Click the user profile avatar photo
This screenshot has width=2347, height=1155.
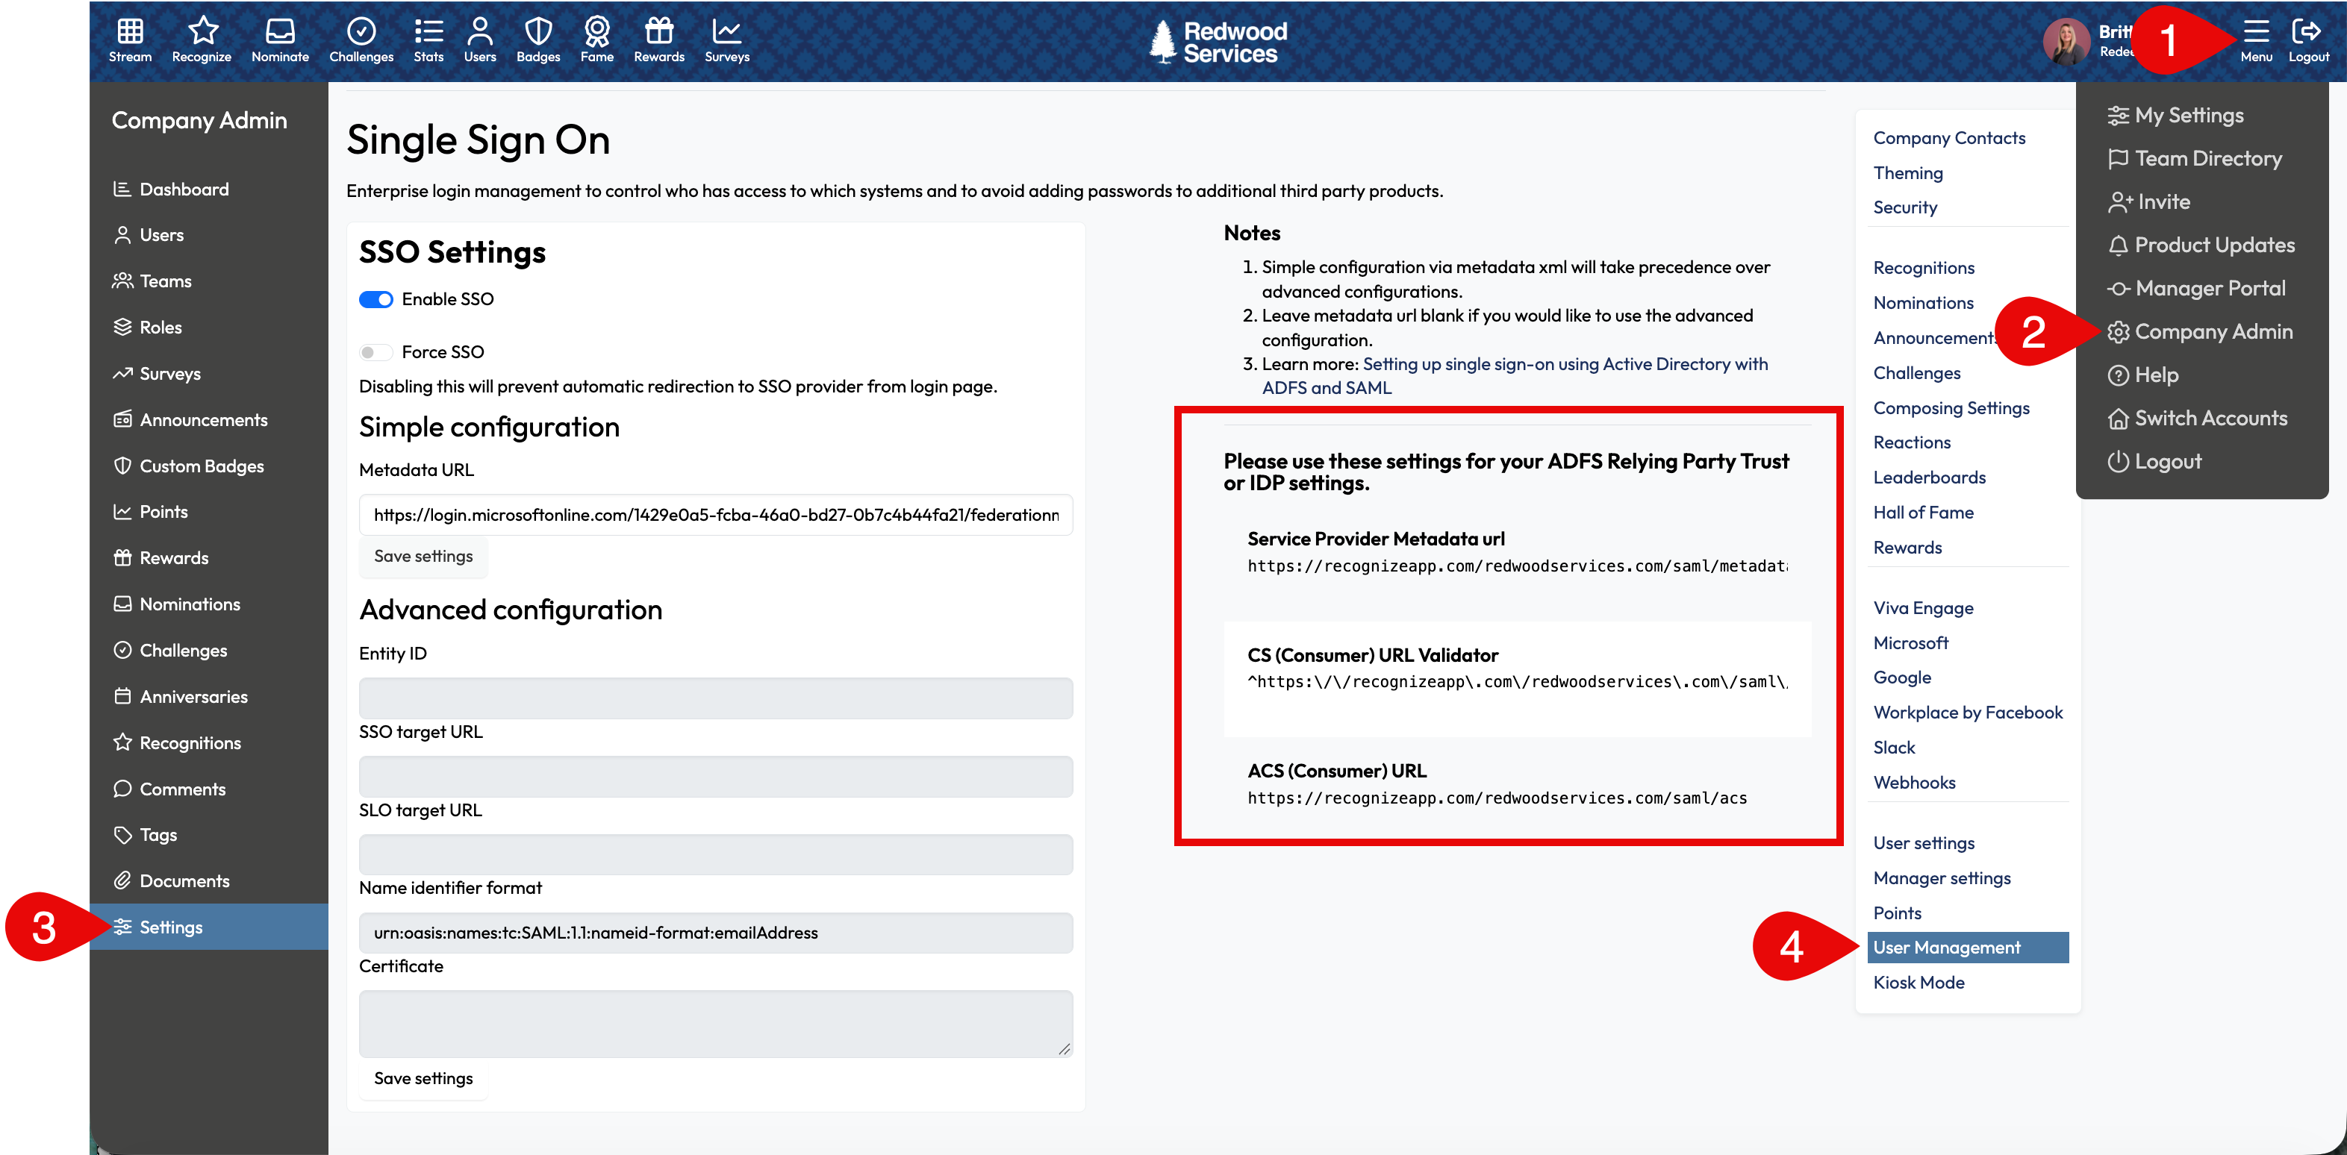(2066, 41)
